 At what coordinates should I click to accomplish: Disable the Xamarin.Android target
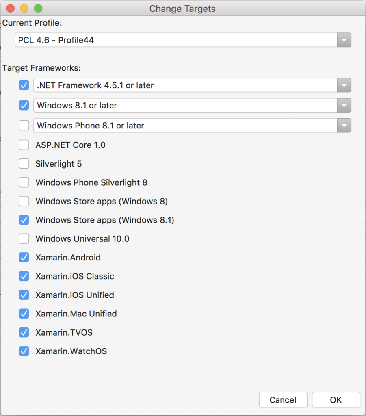tap(24, 257)
